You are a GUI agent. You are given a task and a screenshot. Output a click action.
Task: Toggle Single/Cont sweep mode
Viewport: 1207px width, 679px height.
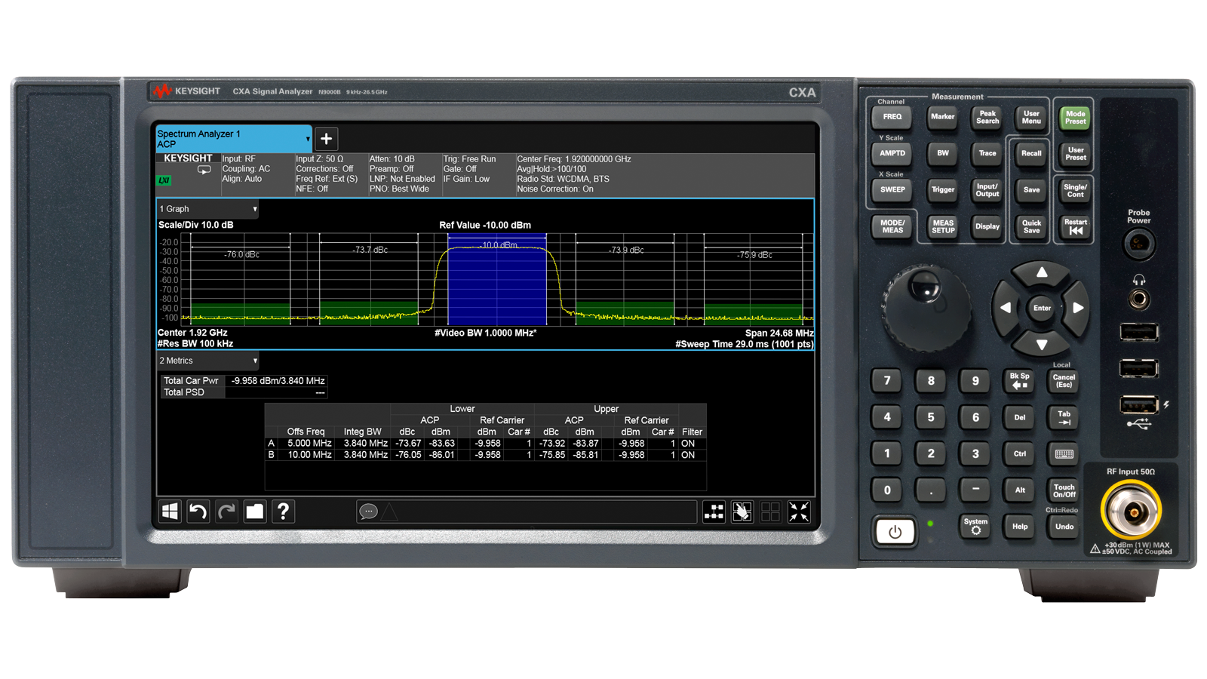[1074, 190]
